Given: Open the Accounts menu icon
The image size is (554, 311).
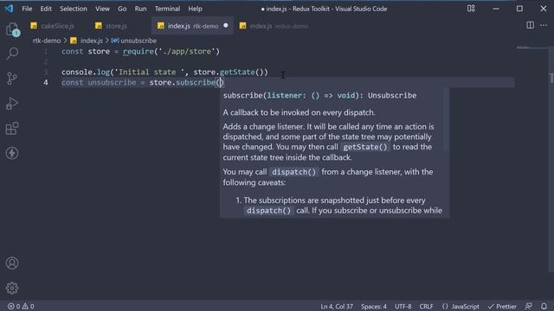Looking at the screenshot, I should [12, 263].
